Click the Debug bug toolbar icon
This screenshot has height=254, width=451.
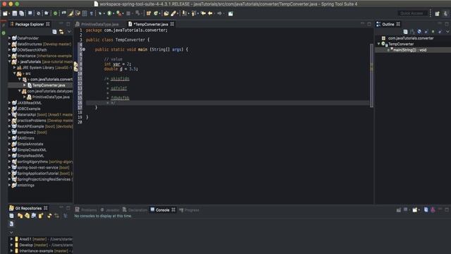coord(100,13)
